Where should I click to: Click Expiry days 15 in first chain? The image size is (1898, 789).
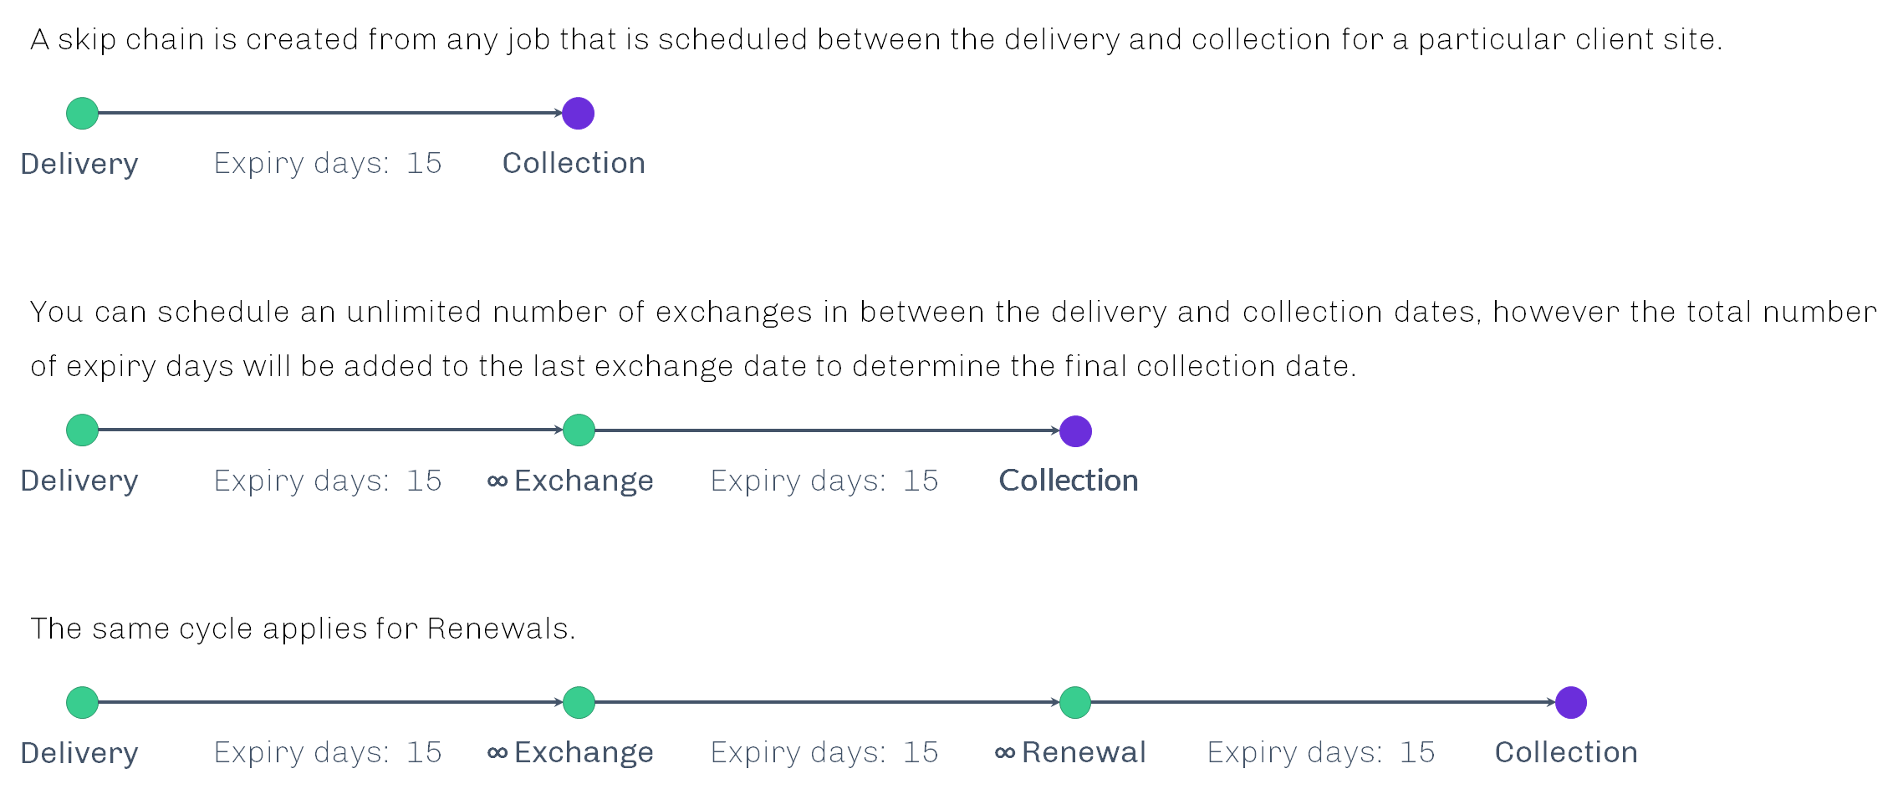328,164
